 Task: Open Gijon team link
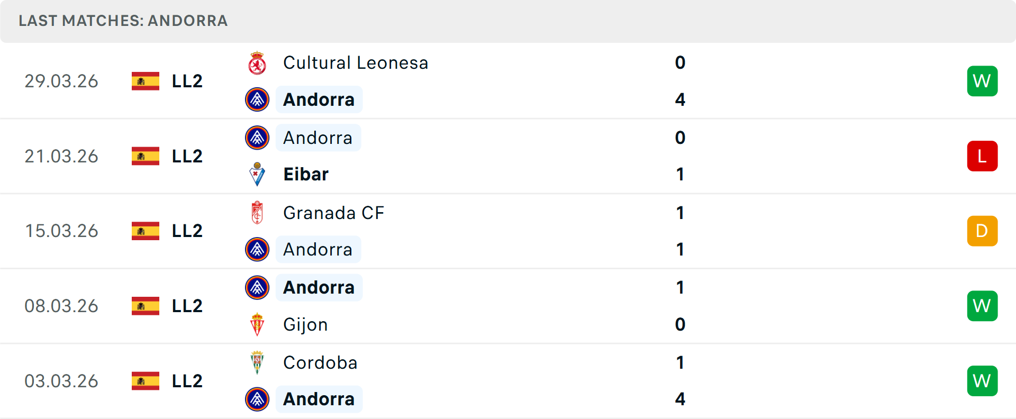click(305, 324)
